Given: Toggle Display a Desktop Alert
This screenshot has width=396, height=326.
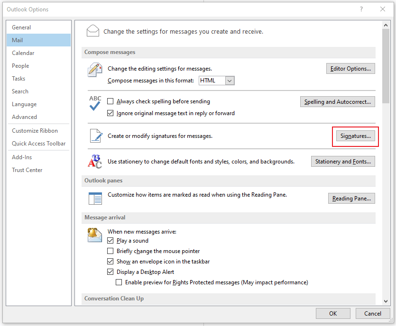Looking at the screenshot, I should point(110,272).
